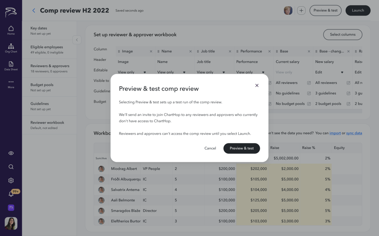Confirm Preview & test in the dialog
379x236 pixels.
coord(242,148)
